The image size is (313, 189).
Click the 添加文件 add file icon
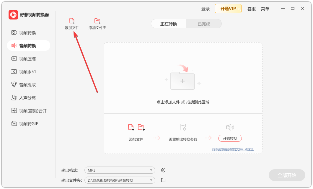[x=72, y=21]
